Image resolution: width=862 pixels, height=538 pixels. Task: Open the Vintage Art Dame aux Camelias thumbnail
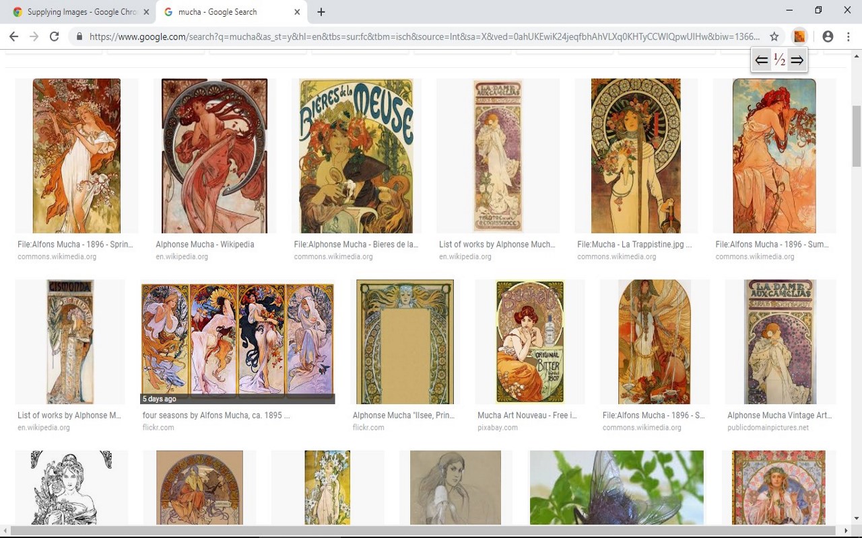coord(780,342)
